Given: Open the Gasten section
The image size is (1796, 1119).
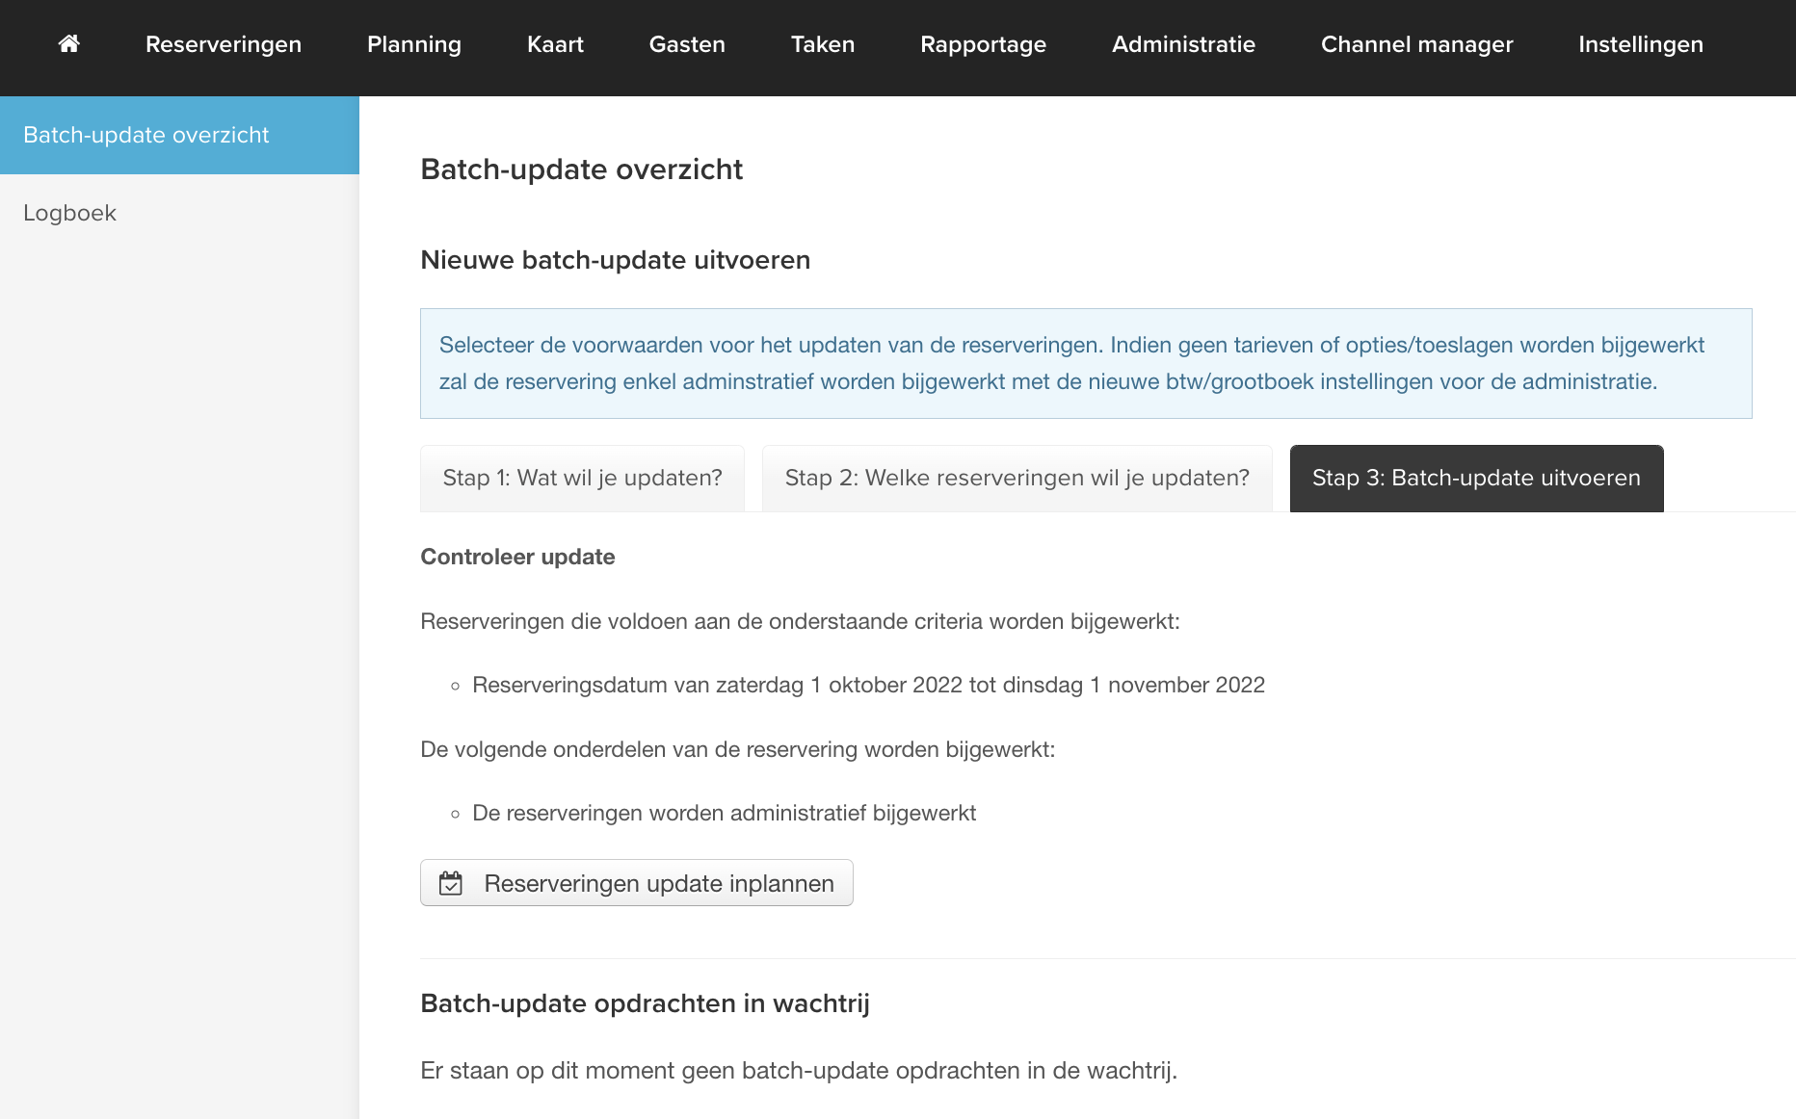Looking at the screenshot, I should [686, 44].
